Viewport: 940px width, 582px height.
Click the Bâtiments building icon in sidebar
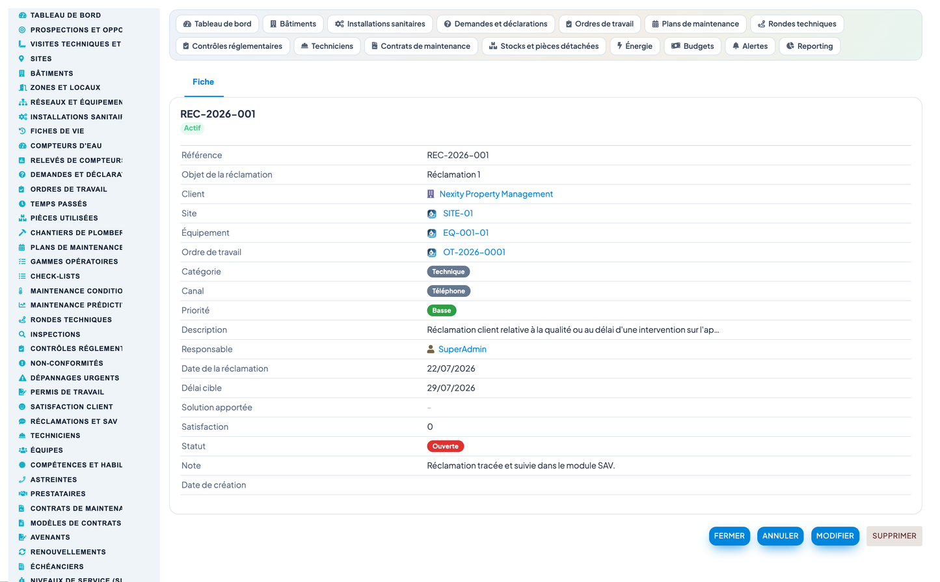pos(22,74)
